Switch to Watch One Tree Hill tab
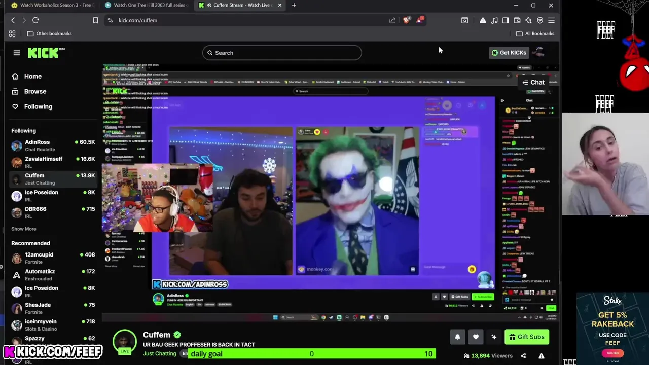 click(147, 5)
